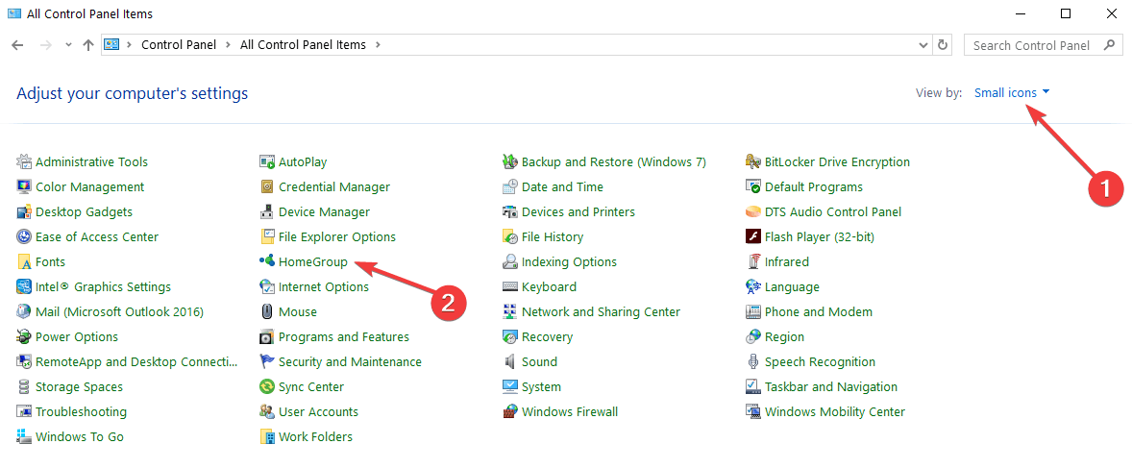Open the Indexing Options link
The height and width of the screenshot is (469, 1132).
point(569,262)
